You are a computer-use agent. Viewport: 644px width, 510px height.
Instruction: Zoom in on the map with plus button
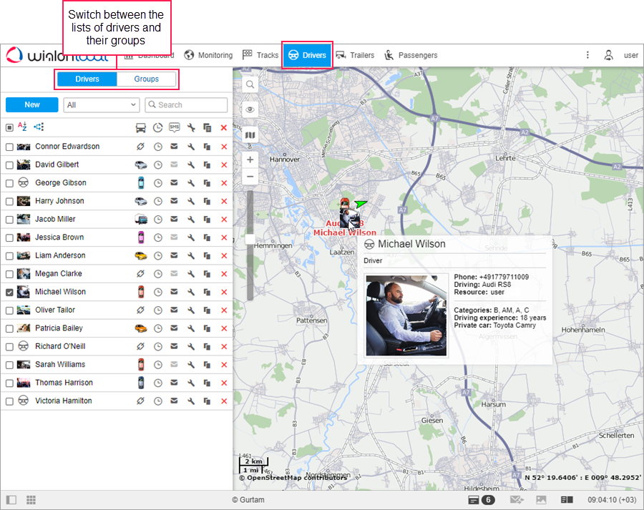pos(250,160)
